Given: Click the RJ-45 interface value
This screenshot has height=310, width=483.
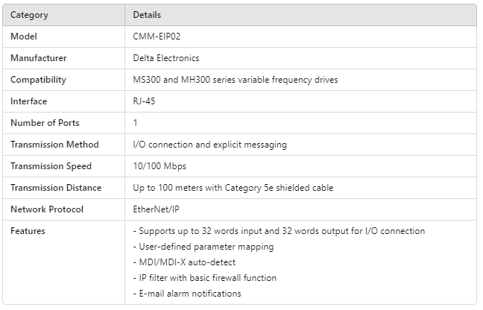Looking at the screenshot, I should (145, 101).
